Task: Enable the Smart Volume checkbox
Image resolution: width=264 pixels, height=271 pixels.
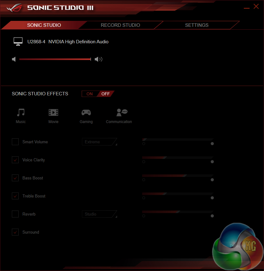Action: [x=15, y=142]
